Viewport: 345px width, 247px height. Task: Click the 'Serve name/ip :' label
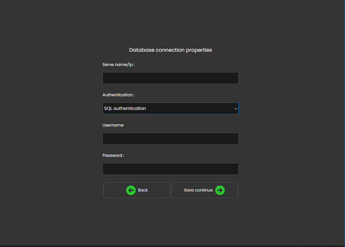tap(119, 65)
